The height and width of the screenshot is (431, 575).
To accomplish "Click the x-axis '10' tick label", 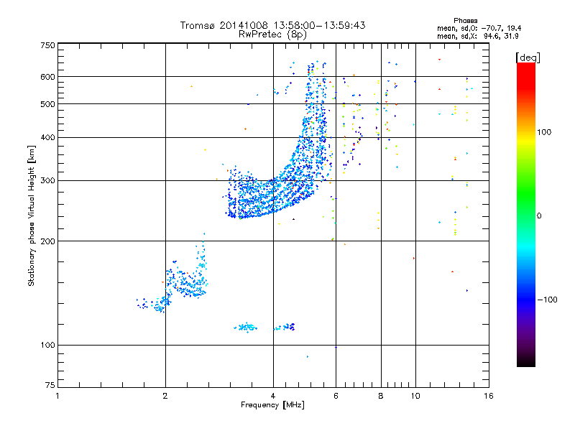I will coord(415,396).
